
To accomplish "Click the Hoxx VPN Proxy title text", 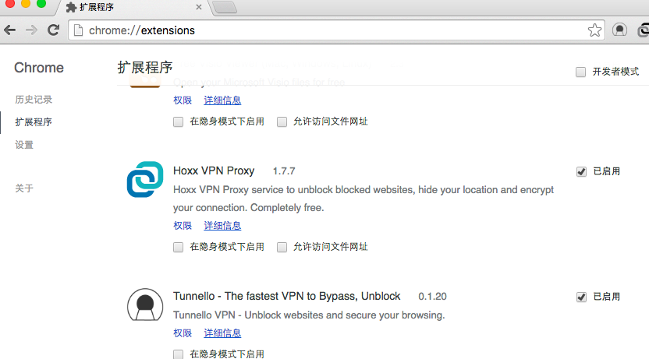I will pos(214,171).
